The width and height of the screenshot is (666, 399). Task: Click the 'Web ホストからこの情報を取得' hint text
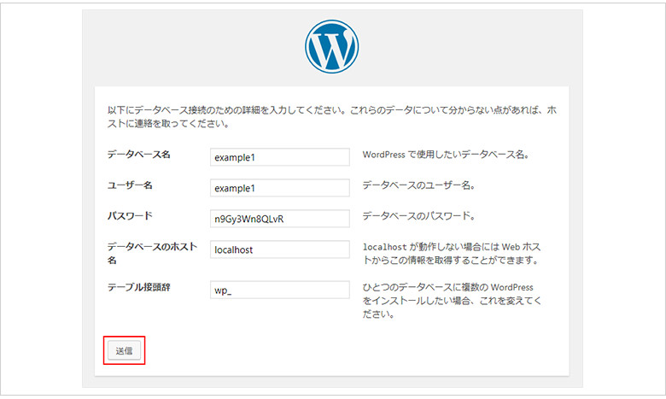pos(453,260)
